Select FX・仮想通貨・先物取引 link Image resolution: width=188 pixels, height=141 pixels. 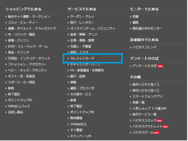87,70
